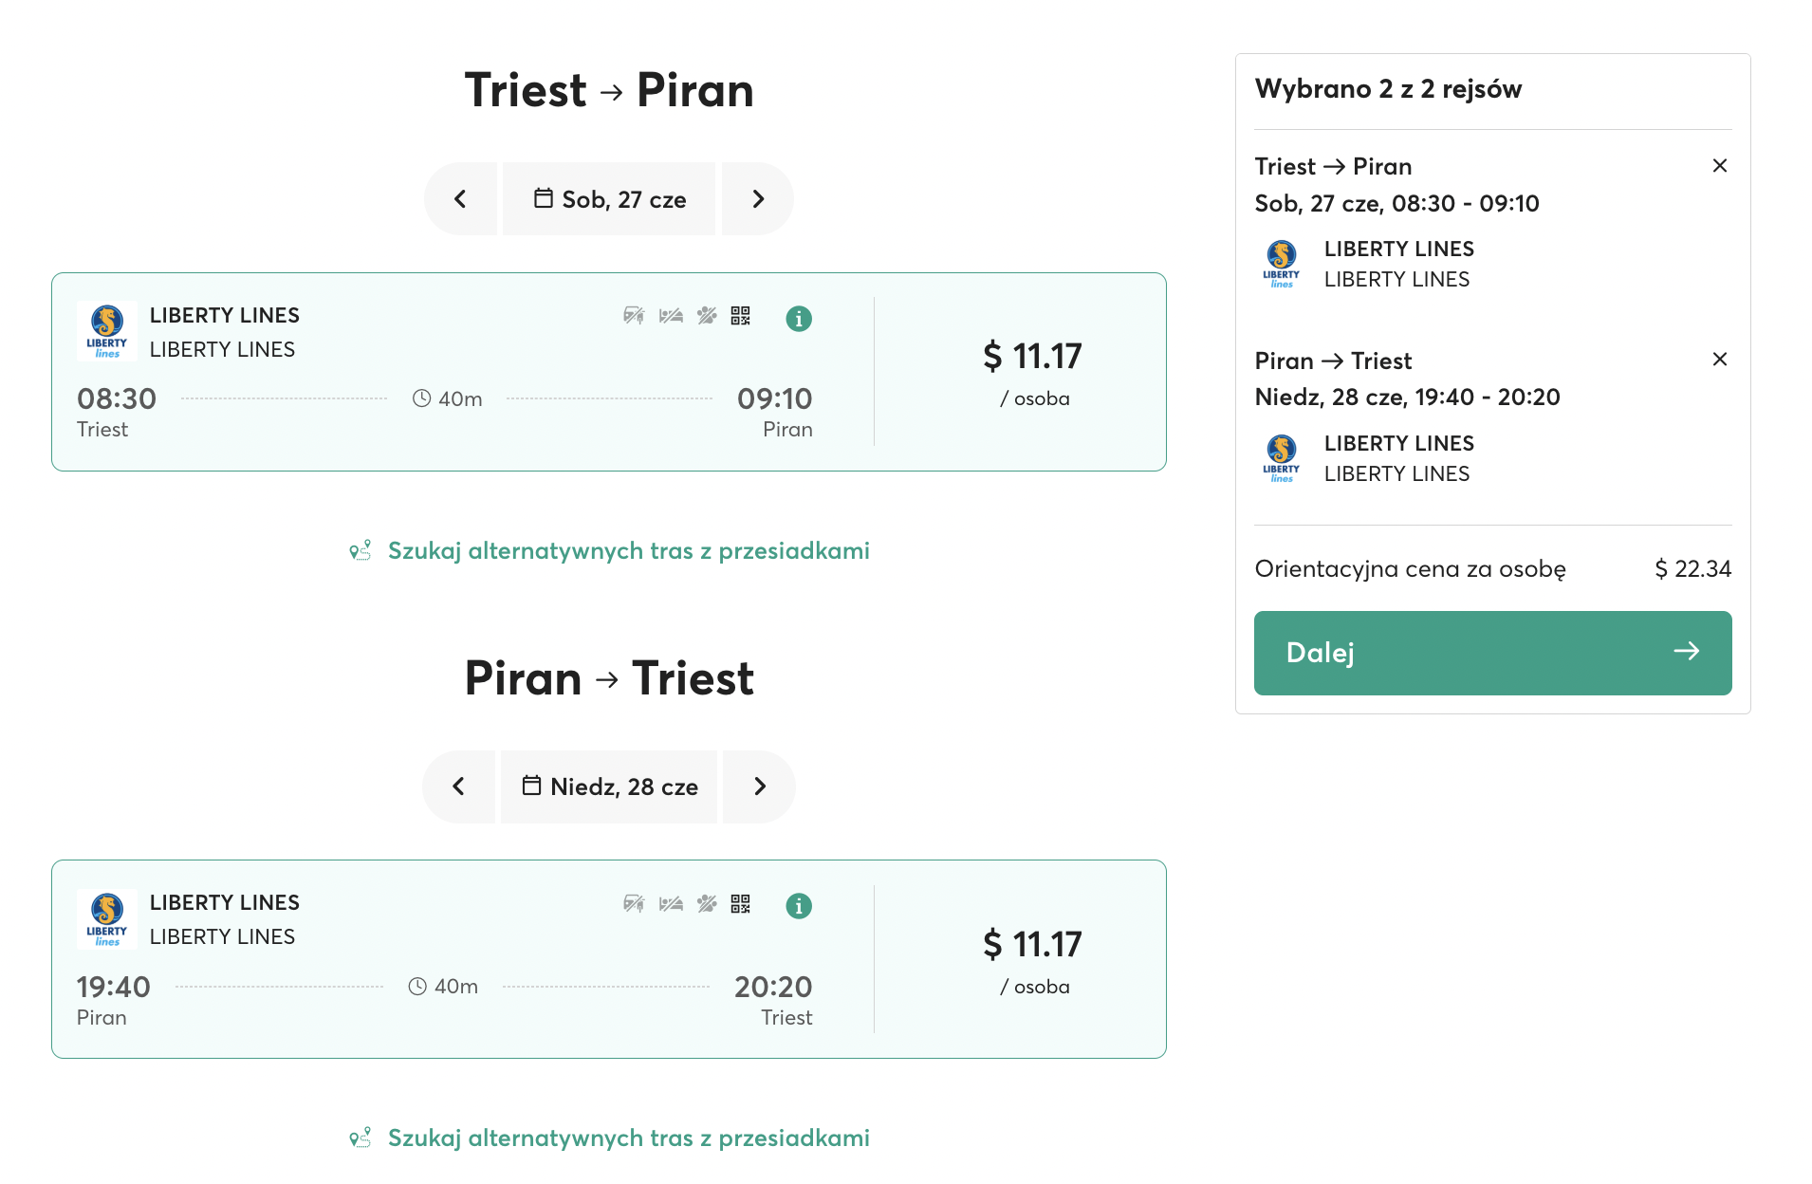Click the Dalej continue button
Screen dimensions: 1812x1184
(x=1492, y=653)
